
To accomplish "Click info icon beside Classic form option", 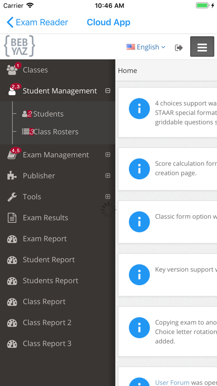I will [139, 222].
